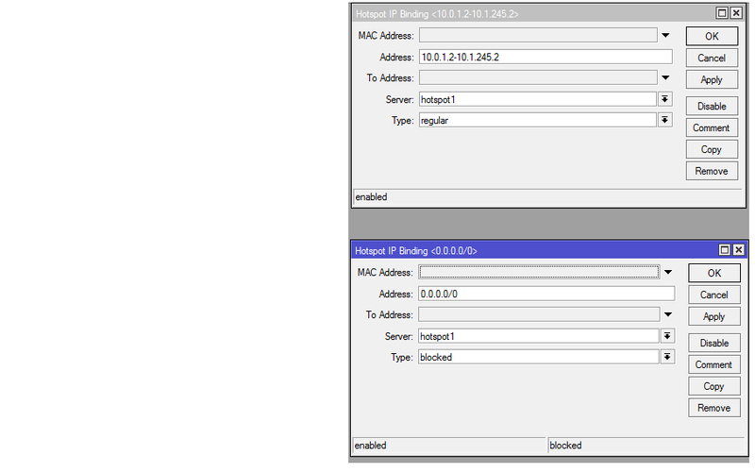Click OK in the 10.0.1.2-10.1.245.2 binding window
This screenshot has width=755, height=472.
[712, 36]
